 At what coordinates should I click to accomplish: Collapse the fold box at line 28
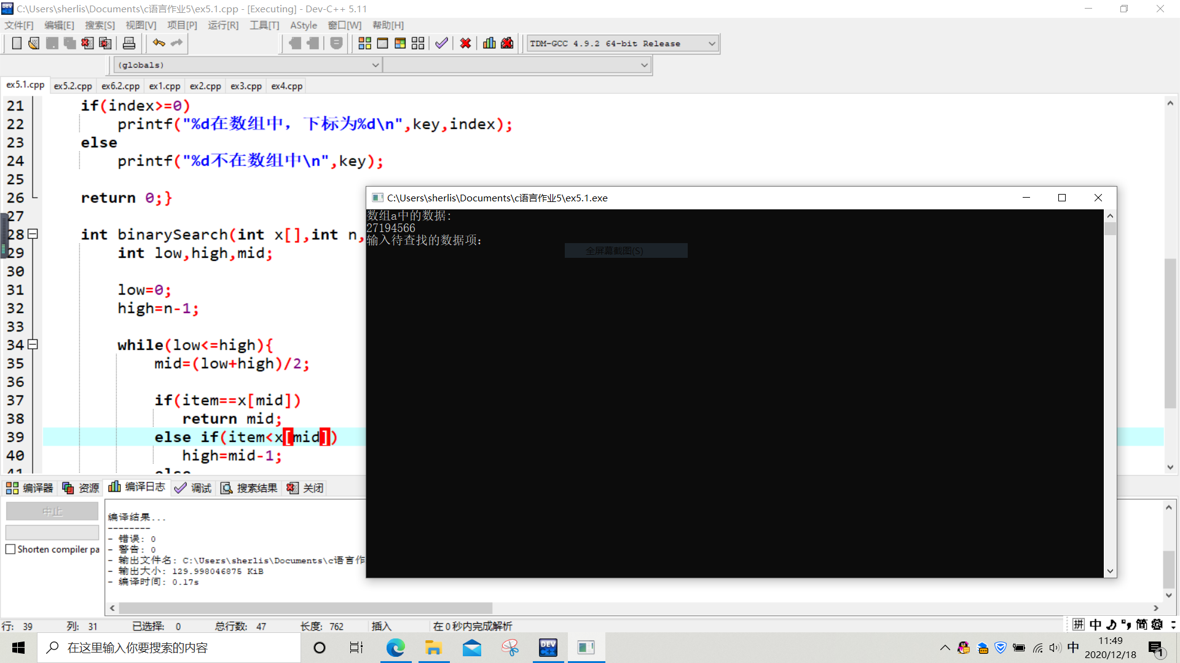[33, 234]
